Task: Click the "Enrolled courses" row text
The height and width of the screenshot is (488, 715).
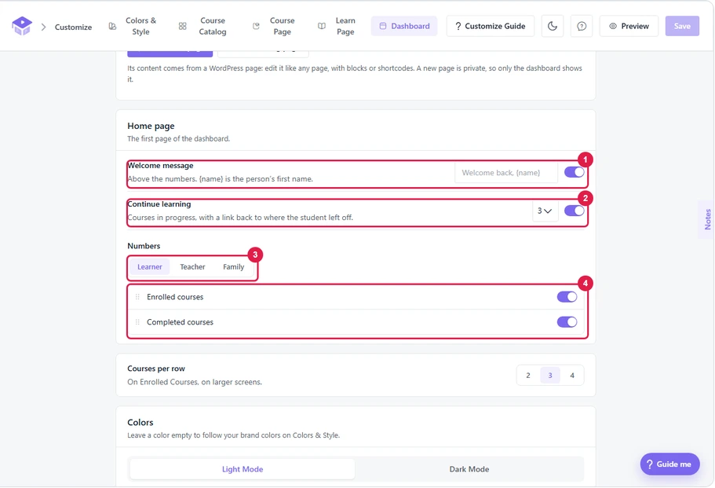Action: [x=175, y=297]
